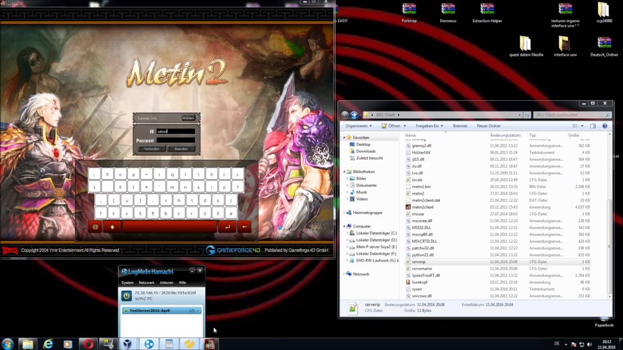This screenshot has width=623, height=350.
Task: Focus the Passwort input field in Metin2
Action: 176,140
